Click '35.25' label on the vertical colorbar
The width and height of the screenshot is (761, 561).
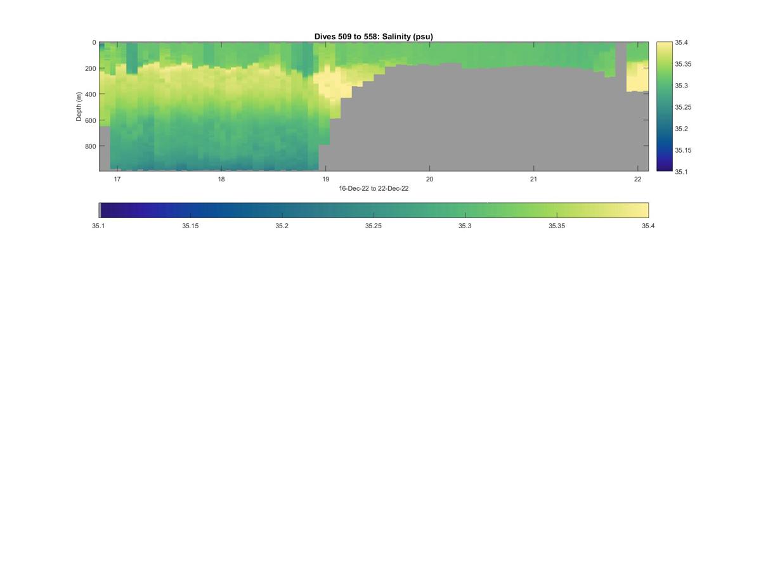683,107
